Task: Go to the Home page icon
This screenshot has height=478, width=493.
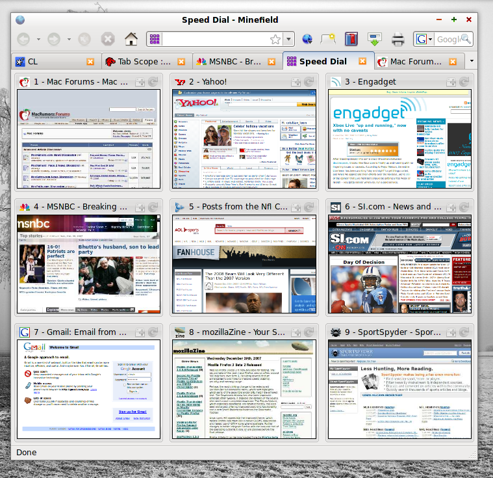Action: 131,39
